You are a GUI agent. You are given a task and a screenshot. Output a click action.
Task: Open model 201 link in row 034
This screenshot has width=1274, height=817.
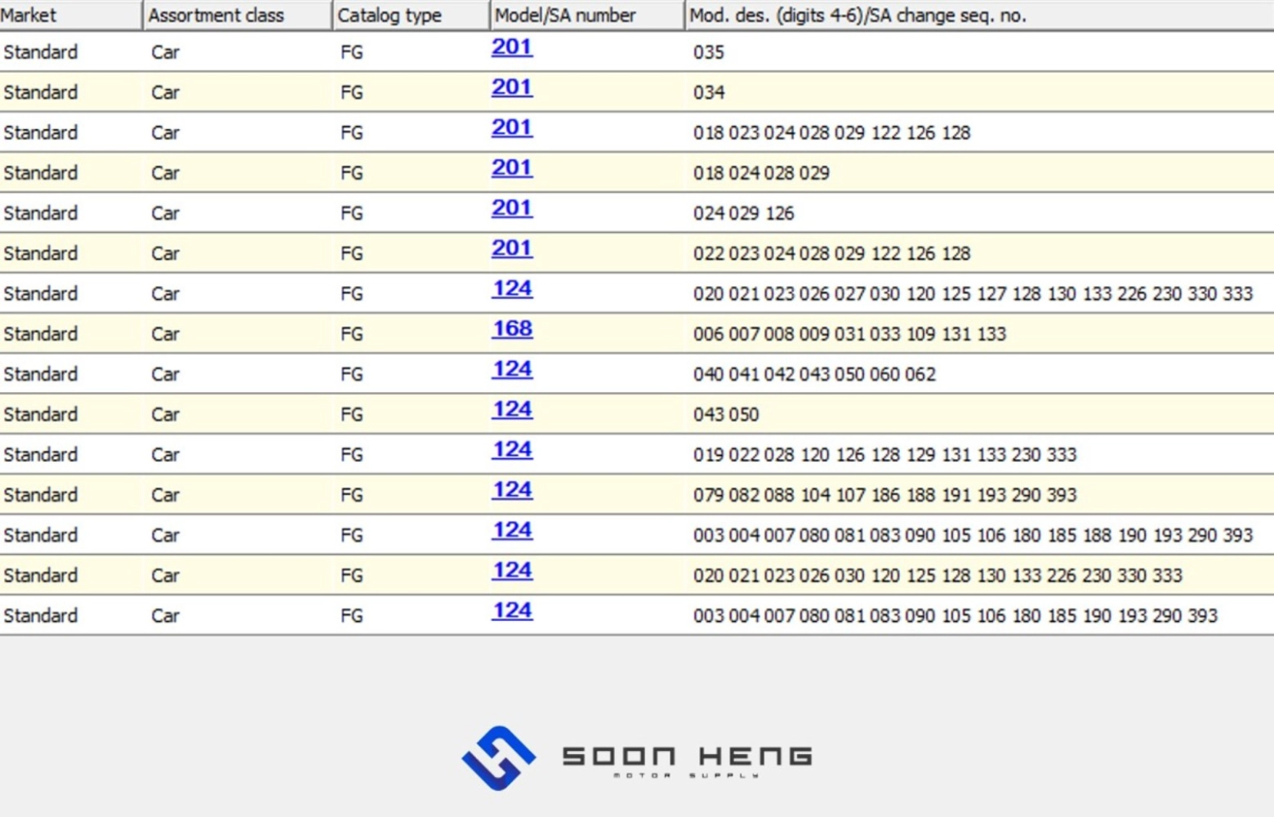(x=512, y=87)
